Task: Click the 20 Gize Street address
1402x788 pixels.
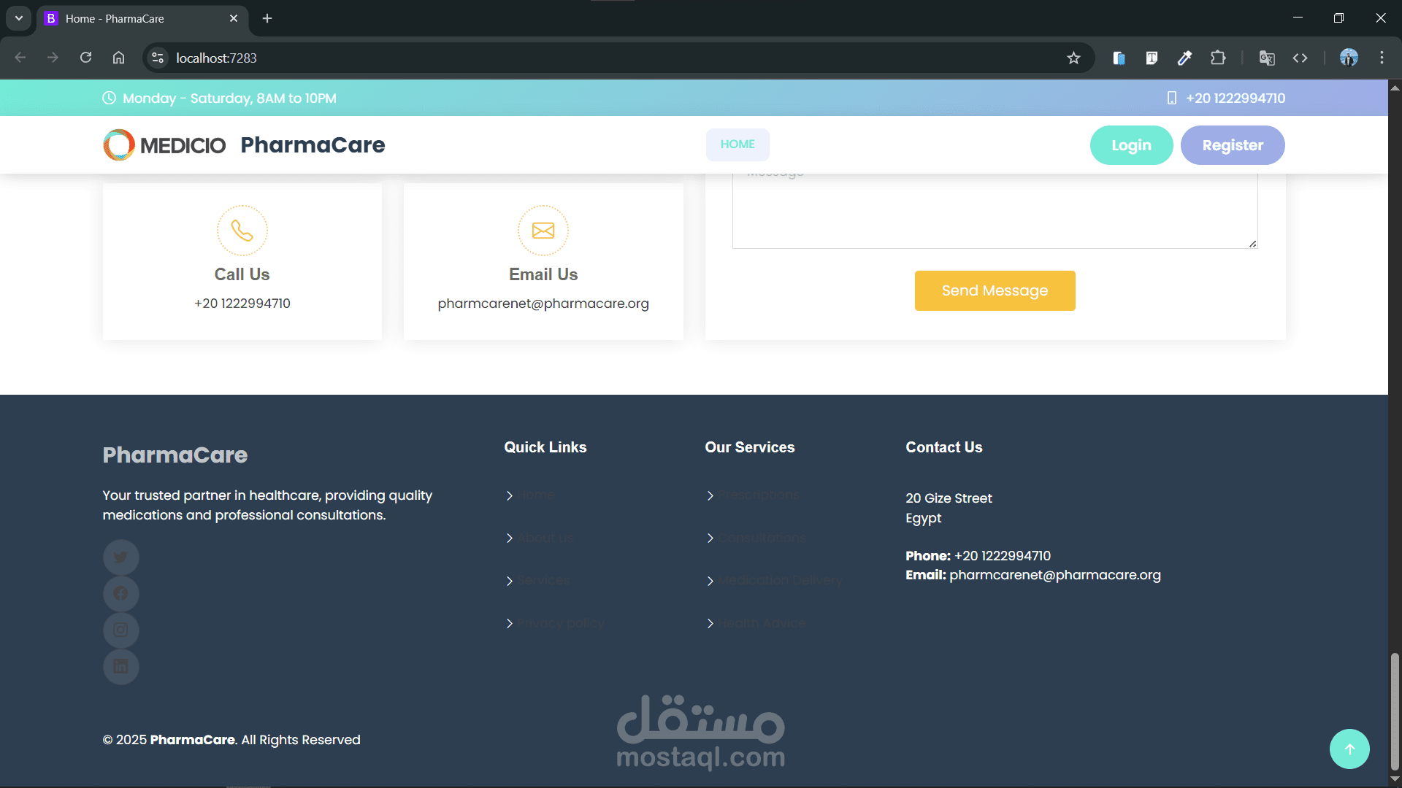Action: (x=949, y=498)
